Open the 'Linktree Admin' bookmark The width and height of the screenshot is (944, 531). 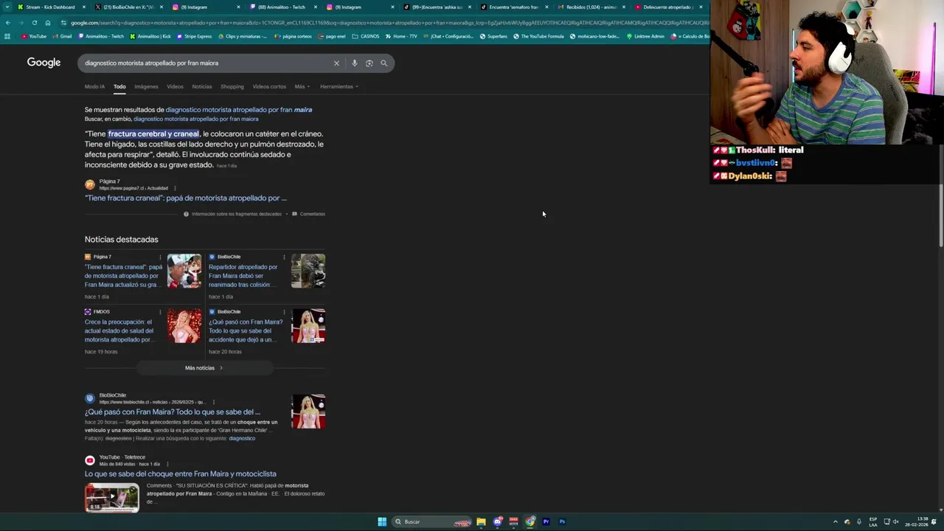[645, 36]
